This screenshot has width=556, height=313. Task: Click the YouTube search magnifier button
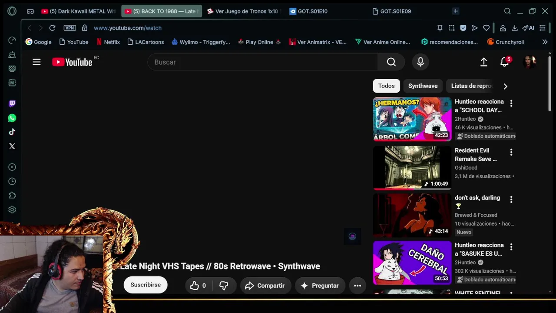[391, 62]
